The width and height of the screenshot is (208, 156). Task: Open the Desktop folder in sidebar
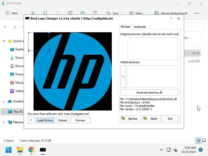click(17, 49)
